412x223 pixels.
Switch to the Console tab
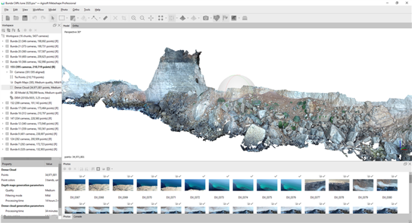tap(78, 217)
